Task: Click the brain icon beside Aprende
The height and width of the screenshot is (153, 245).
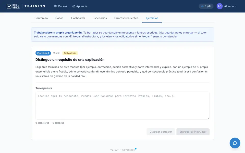Action: pos(73,6)
